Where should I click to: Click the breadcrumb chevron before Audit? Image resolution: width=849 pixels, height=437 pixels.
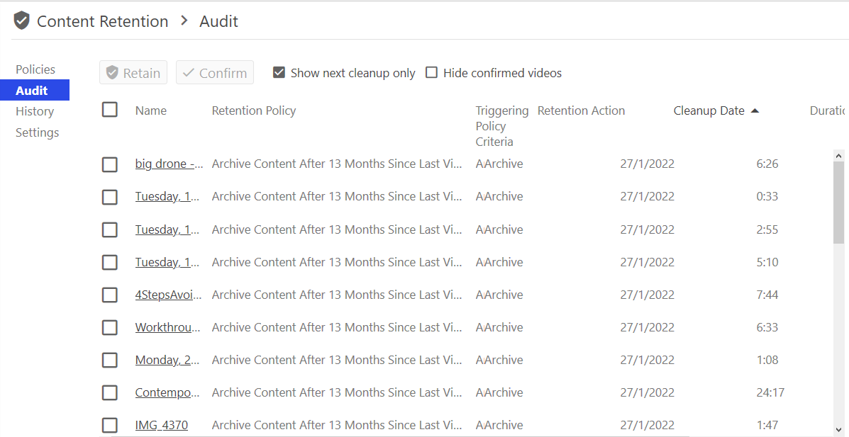click(x=184, y=21)
